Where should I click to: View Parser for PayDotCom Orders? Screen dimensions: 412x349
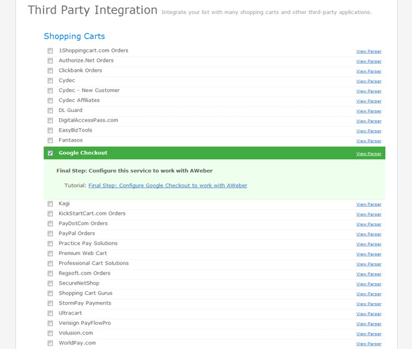(x=368, y=225)
